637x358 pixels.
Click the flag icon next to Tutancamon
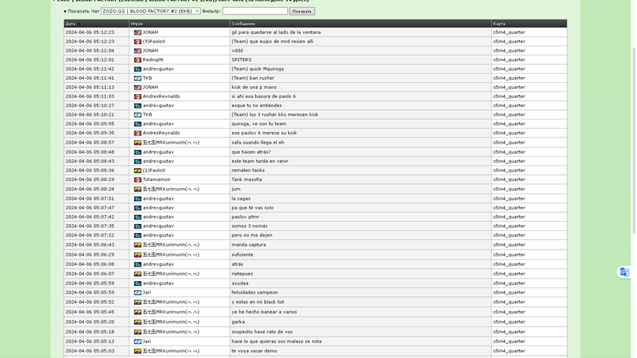(138, 180)
